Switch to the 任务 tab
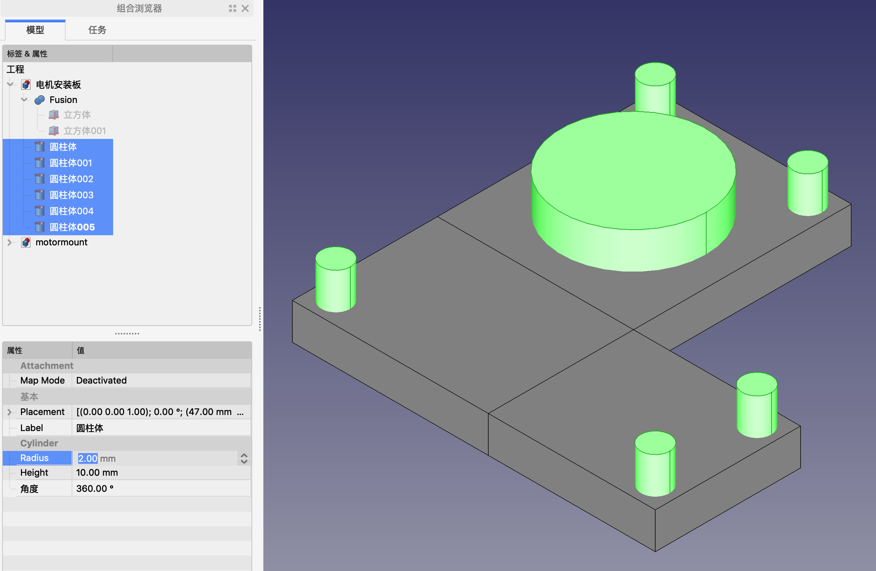Image resolution: width=876 pixels, height=571 pixels. [x=97, y=30]
